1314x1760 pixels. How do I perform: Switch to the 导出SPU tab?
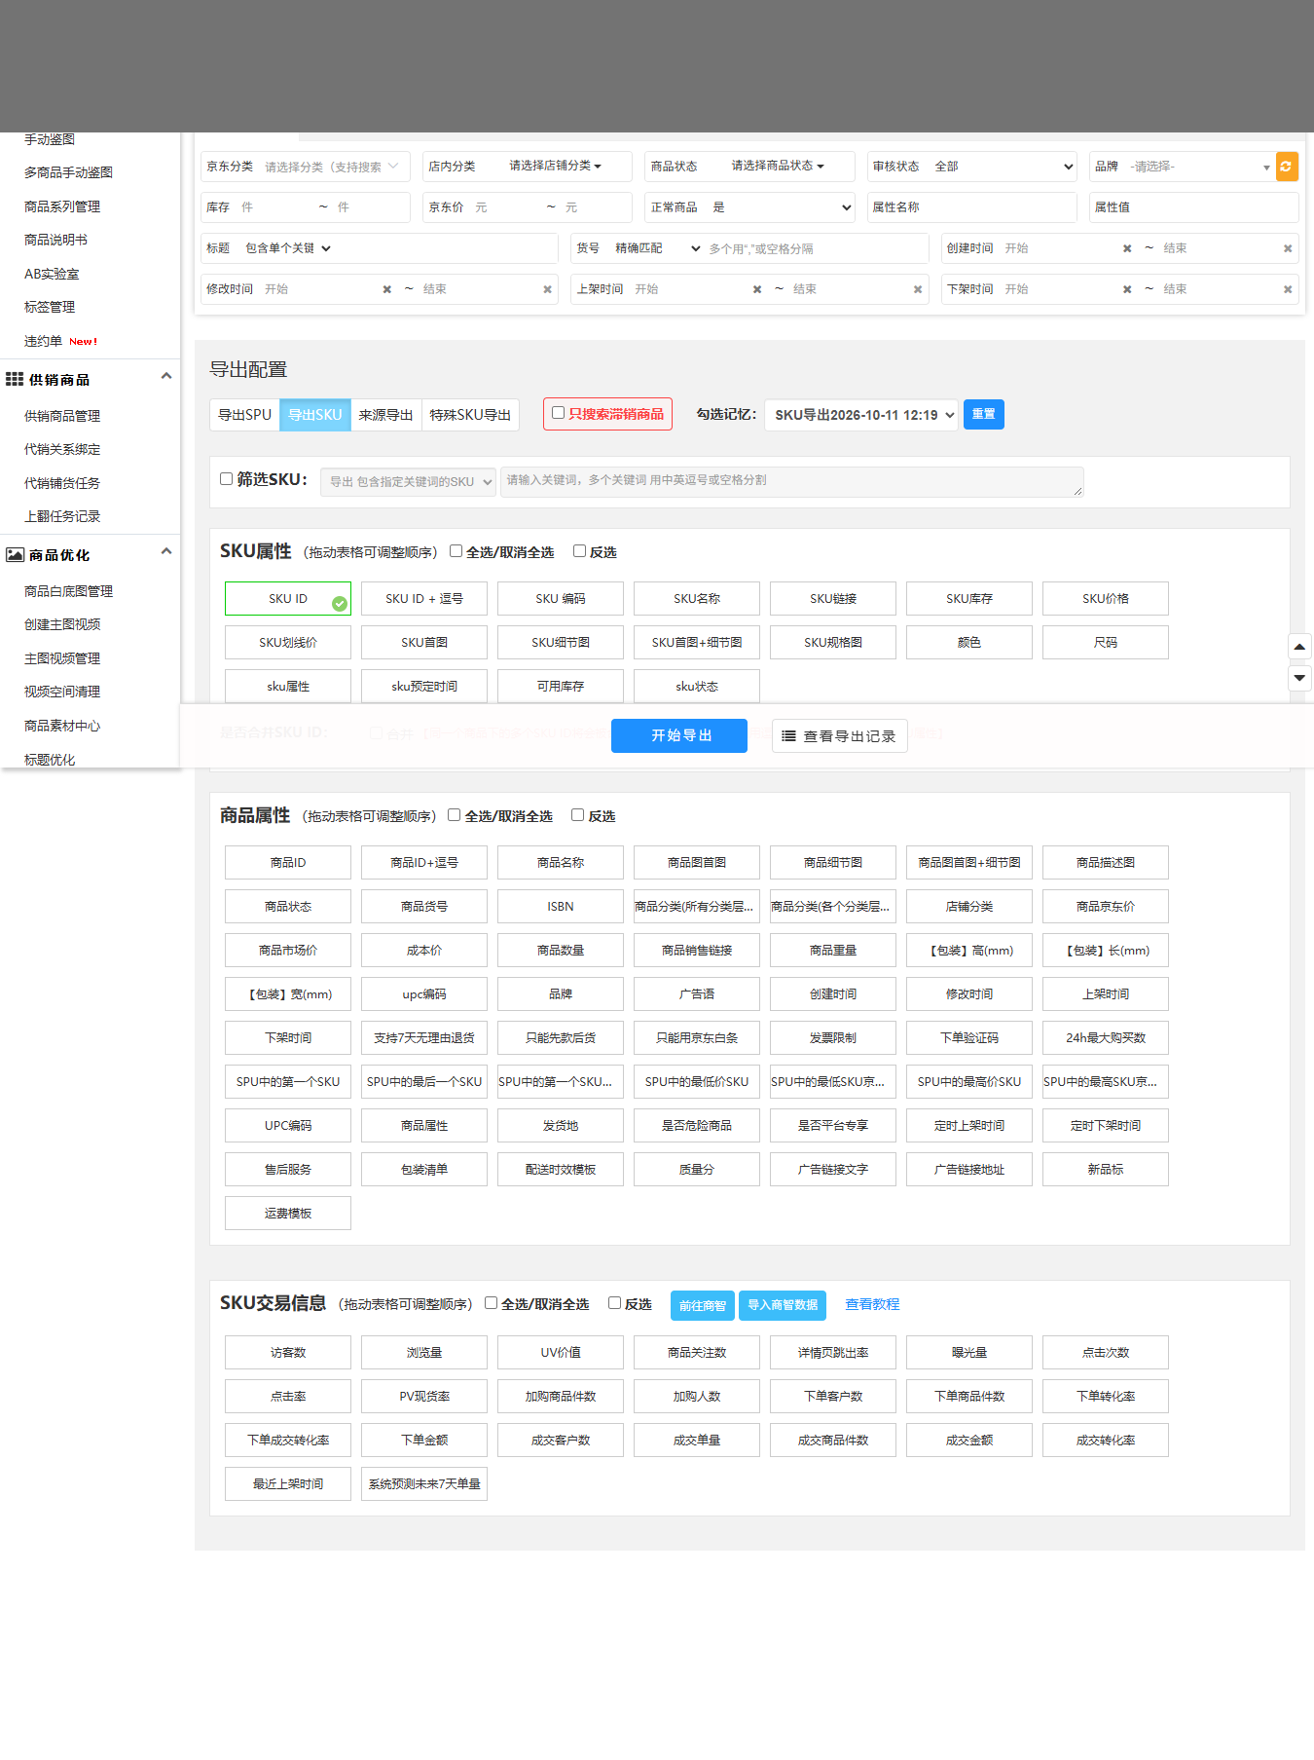point(244,415)
